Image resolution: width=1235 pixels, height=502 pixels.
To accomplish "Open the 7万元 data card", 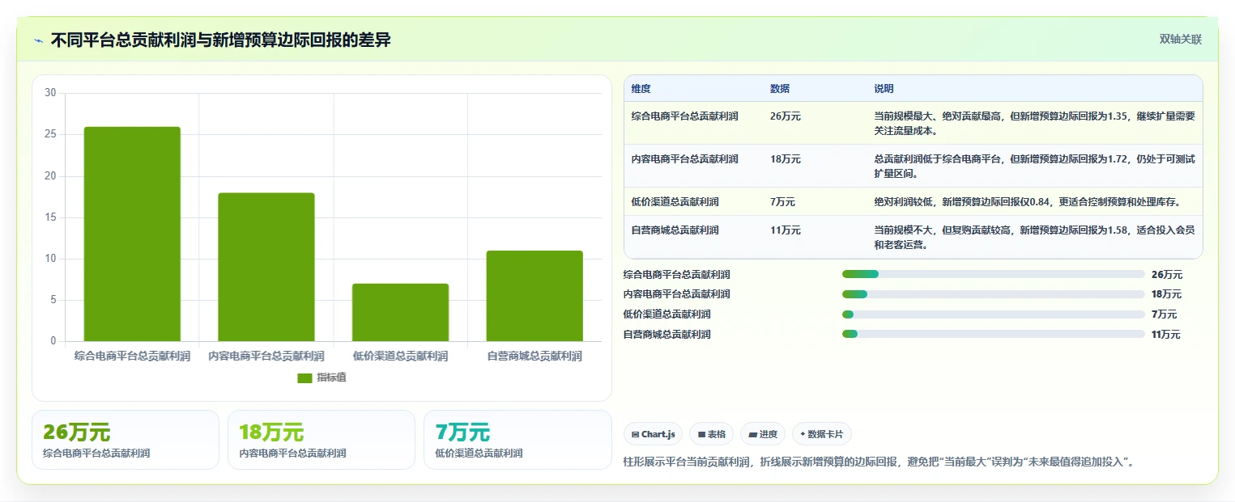I will click(517, 440).
